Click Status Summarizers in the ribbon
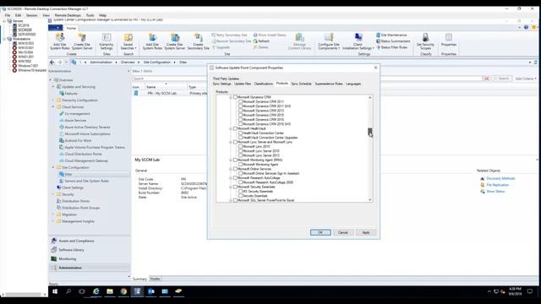 (393, 41)
